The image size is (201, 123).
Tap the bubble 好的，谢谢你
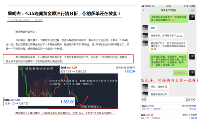[x=159, y=87]
